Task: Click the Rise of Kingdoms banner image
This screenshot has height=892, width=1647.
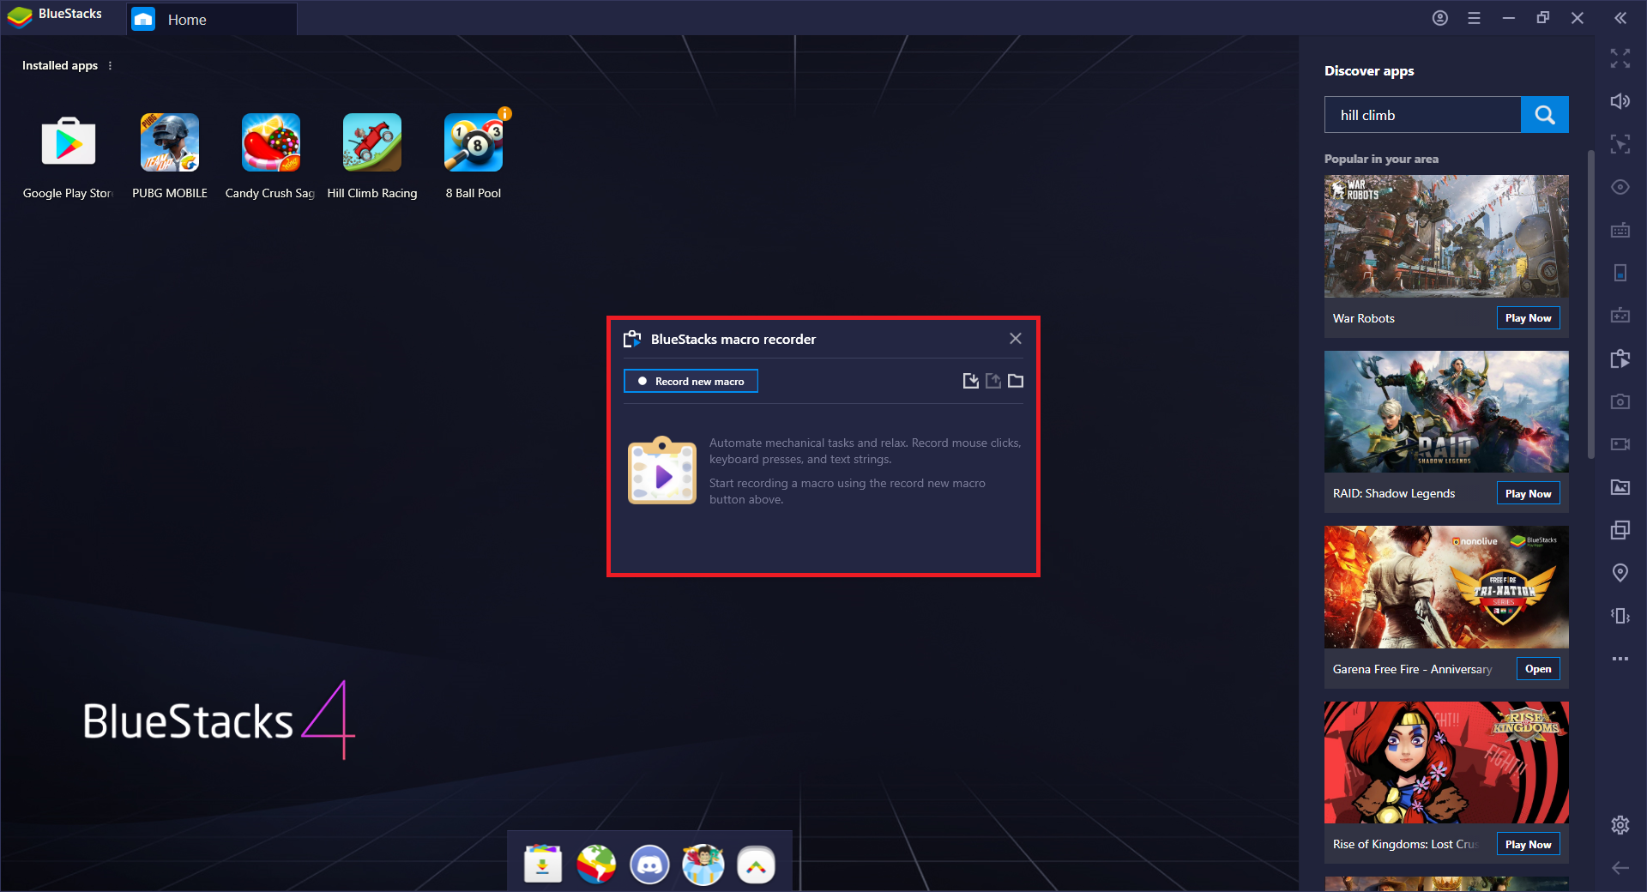Action: pyautogui.click(x=1446, y=762)
